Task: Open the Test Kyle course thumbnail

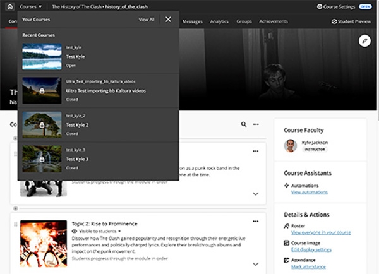Action: coord(42,56)
